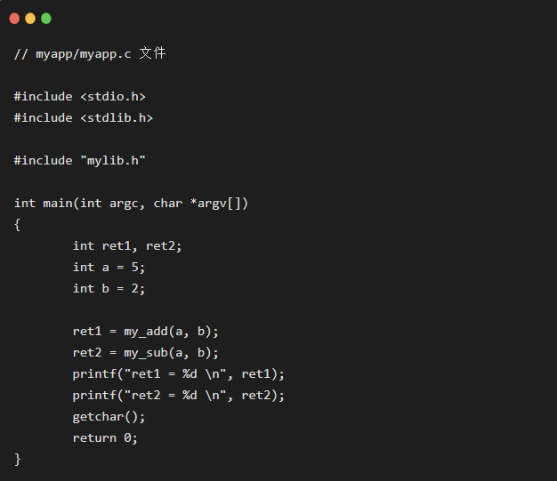Click the #include <stdlib.h> line
Screen dimensions: 557x481
84,118
